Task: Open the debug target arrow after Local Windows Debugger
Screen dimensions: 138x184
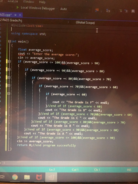Action: coord(57,9)
